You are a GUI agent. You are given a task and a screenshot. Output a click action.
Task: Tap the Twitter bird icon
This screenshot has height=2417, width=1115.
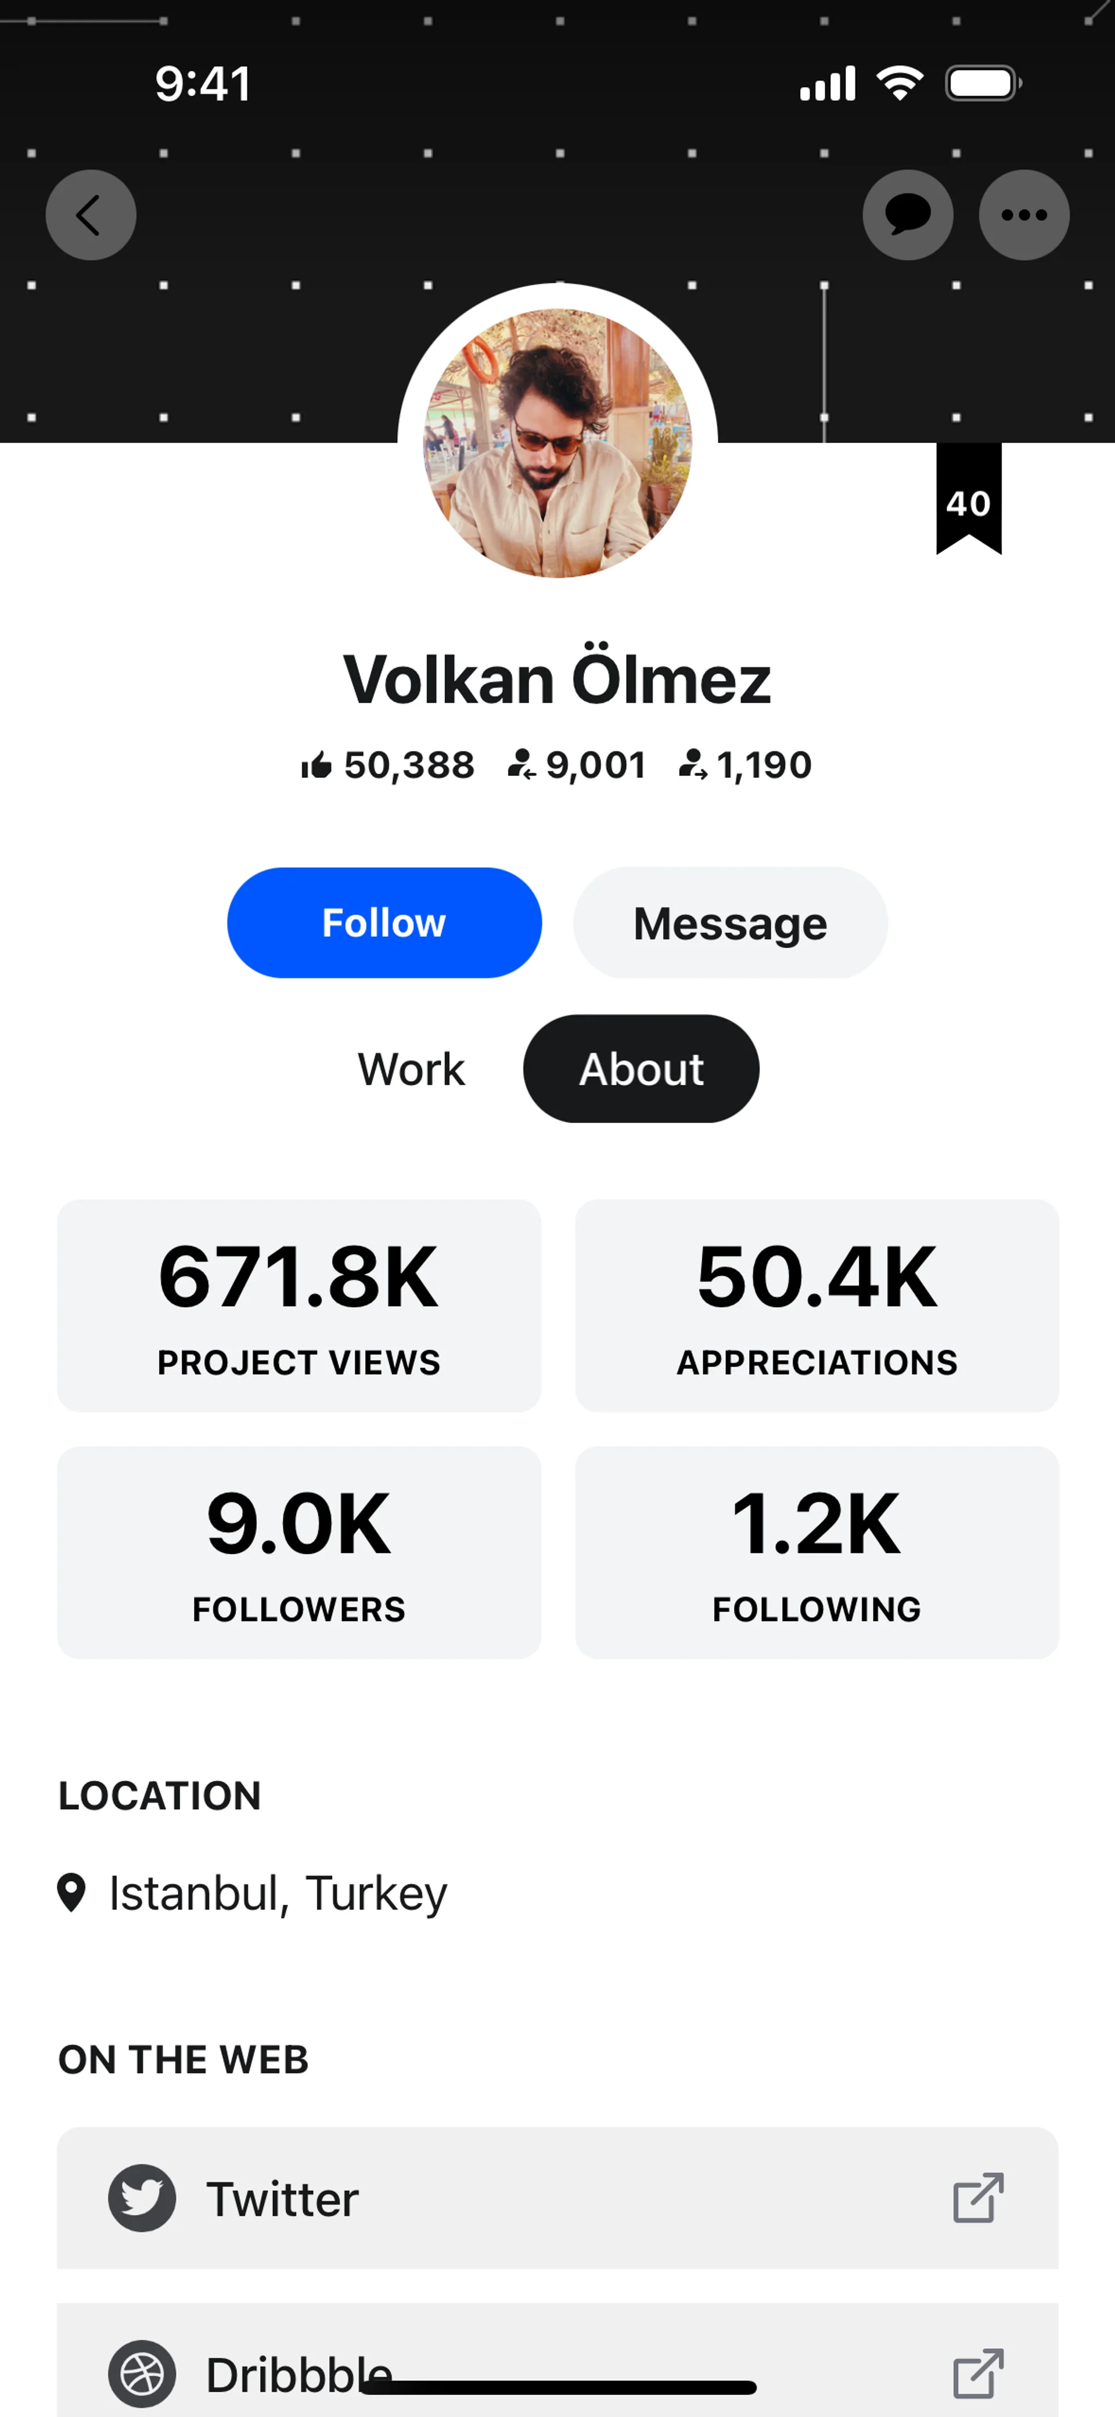tap(142, 2197)
